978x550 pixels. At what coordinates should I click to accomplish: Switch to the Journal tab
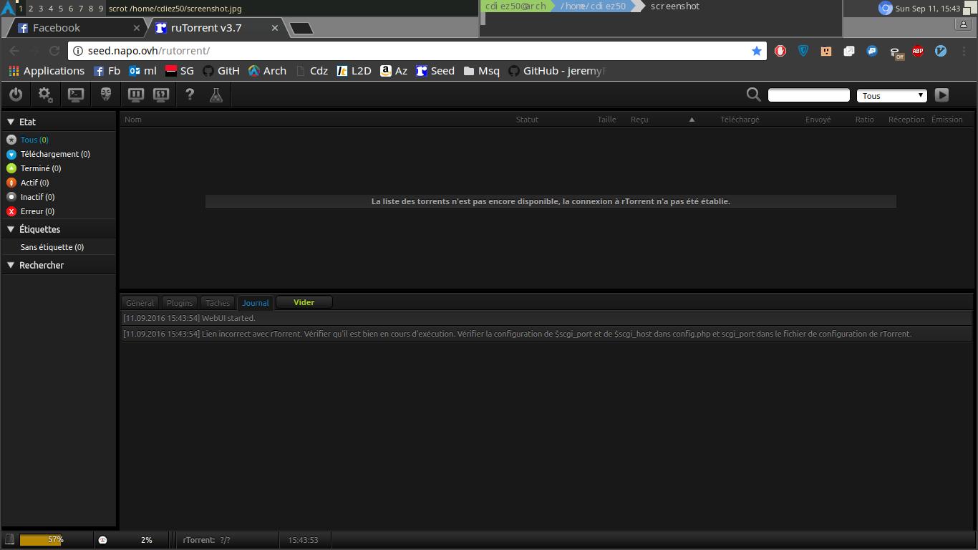point(256,303)
